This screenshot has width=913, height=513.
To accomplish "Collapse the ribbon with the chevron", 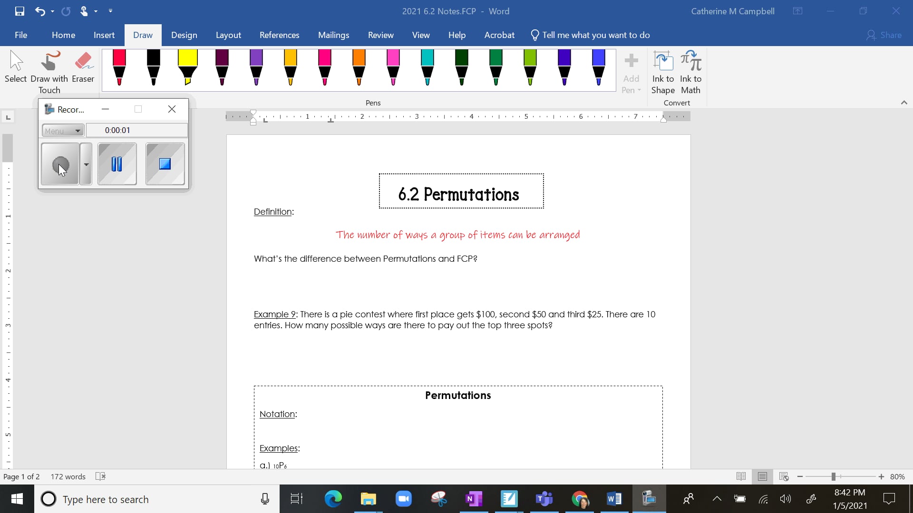I will tap(904, 102).
